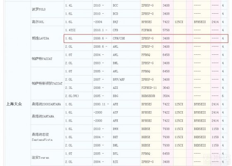Select engine code BPF/AEP
This screenshot has width=232, height=166.
[118, 79]
